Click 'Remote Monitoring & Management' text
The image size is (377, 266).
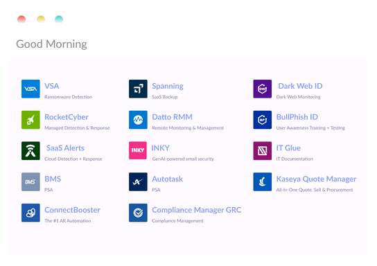tap(188, 128)
